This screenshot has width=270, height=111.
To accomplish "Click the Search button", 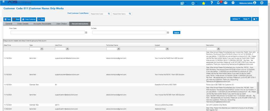I will pos(176,32).
